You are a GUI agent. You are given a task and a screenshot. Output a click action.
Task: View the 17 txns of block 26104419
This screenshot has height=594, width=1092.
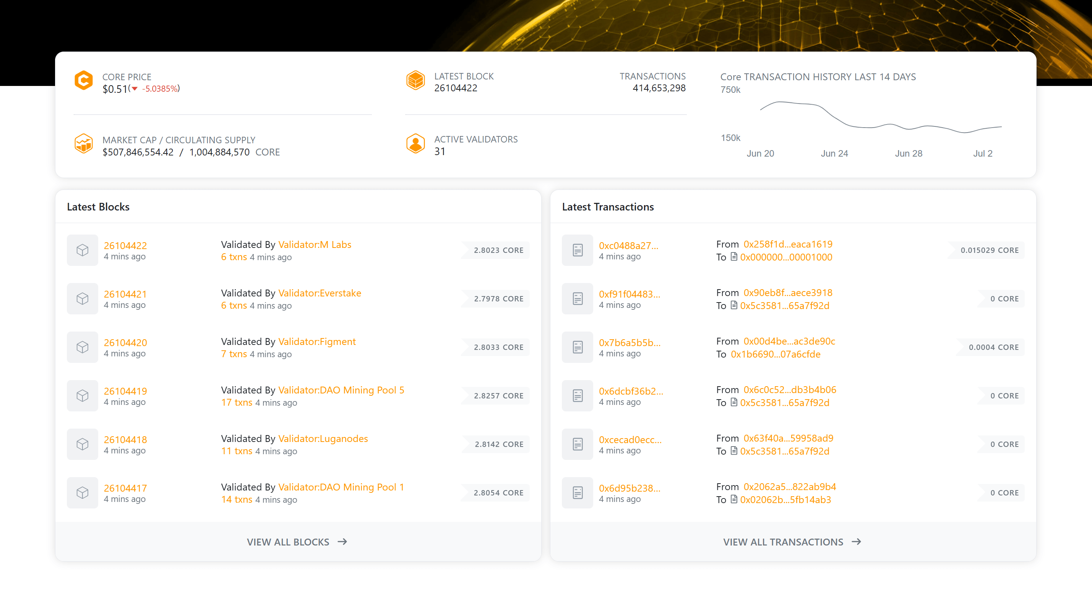click(237, 403)
